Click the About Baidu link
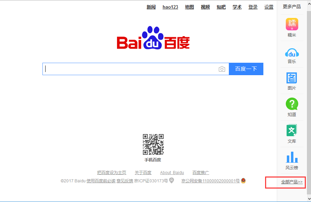Image resolution: width=311 pixels, height=202 pixels. pos(172,173)
